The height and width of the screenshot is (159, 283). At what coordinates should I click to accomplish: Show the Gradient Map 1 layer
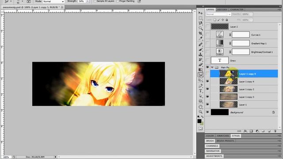click(x=207, y=43)
